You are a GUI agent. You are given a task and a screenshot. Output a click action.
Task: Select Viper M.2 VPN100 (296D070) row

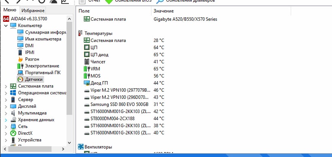tap(124, 97)
